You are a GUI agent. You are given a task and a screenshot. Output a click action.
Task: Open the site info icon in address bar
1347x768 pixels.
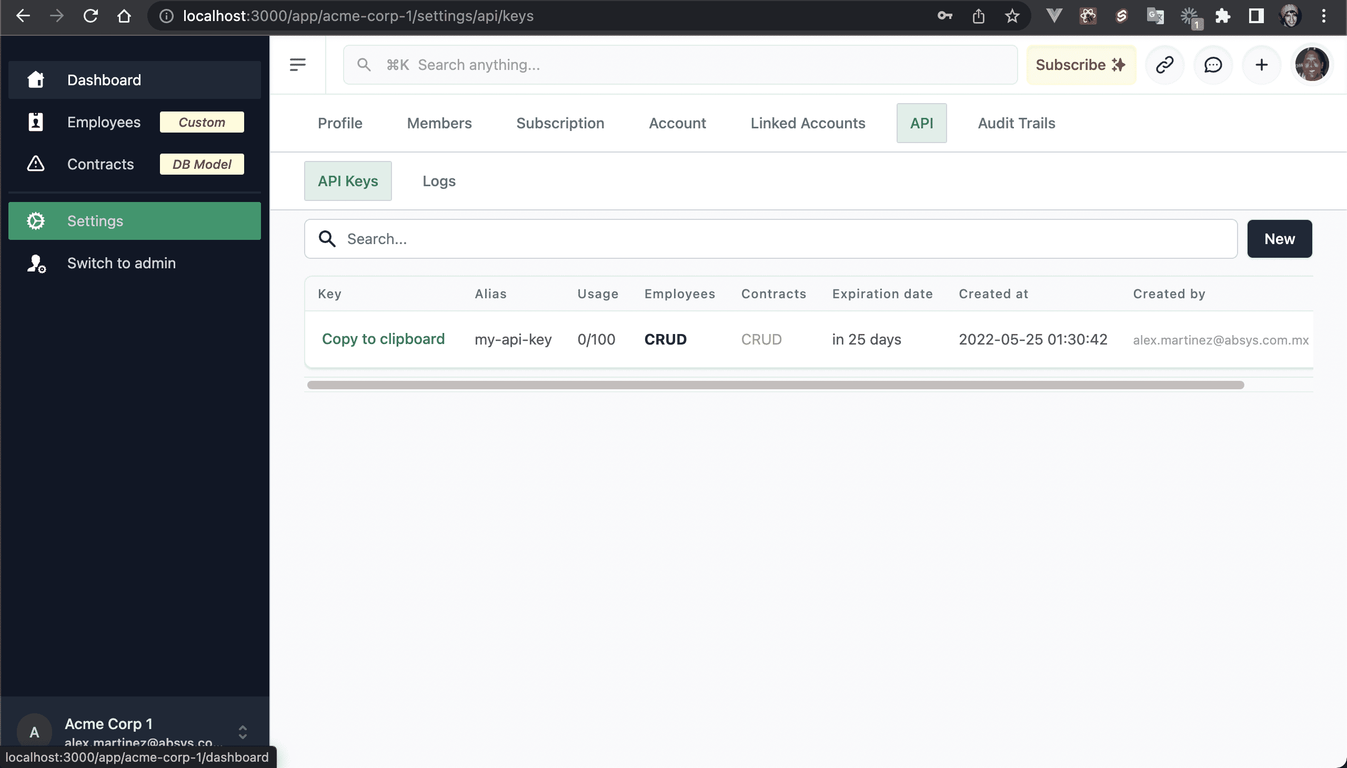(166, 16)
